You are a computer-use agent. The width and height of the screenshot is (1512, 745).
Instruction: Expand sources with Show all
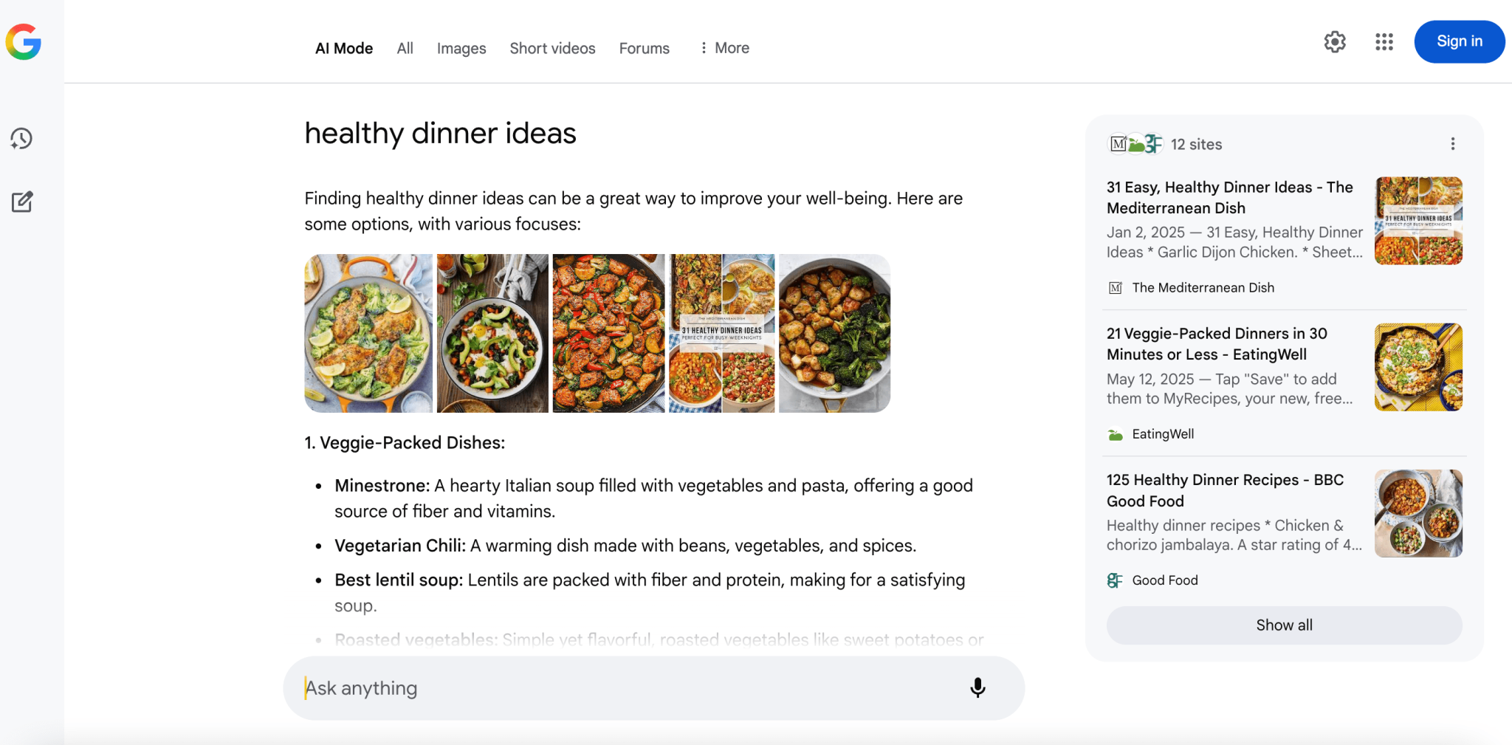(x=1284, y=625)
